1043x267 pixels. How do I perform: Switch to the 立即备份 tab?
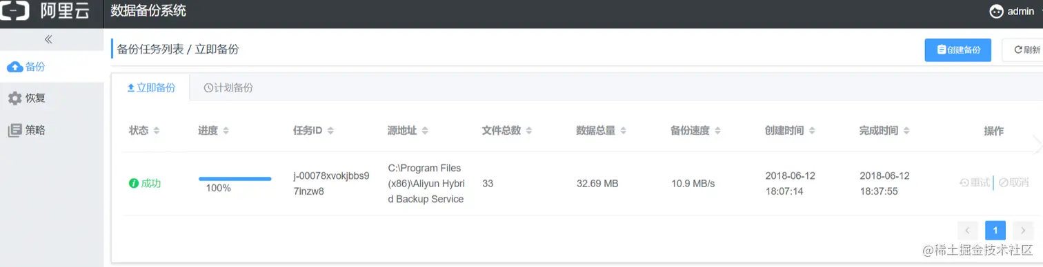pos(150,87)
